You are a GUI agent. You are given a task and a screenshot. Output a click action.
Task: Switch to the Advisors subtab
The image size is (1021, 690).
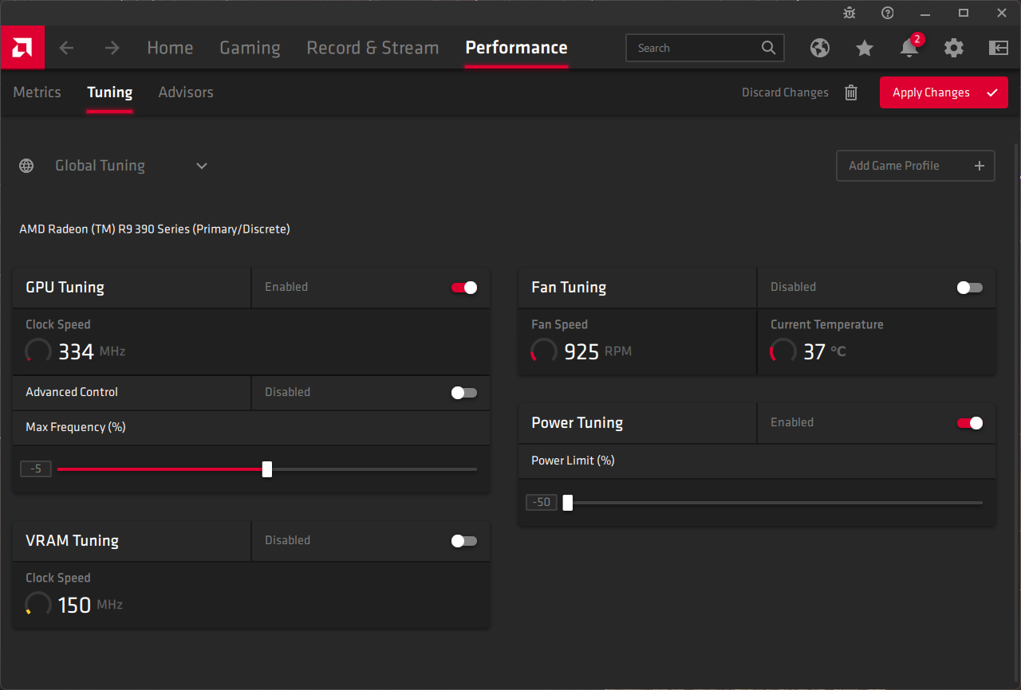[186, 92]
